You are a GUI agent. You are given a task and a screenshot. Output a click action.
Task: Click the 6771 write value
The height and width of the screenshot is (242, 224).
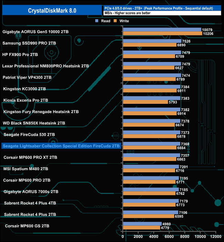(180, 182)
